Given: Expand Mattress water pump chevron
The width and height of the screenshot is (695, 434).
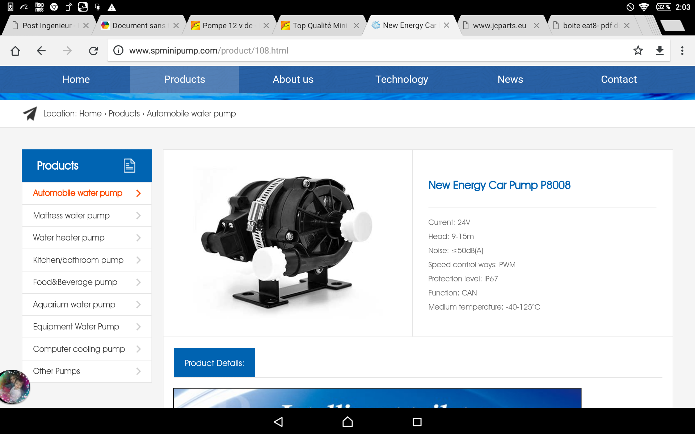Looking at the screenshot, I should [138, 216].
